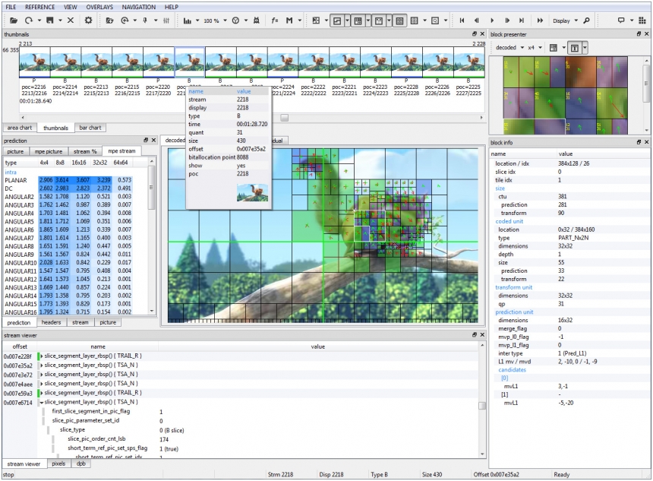653x481 pixels.
Task: Toggle the text T button in block presenter
Action: (x=574, y=48)
